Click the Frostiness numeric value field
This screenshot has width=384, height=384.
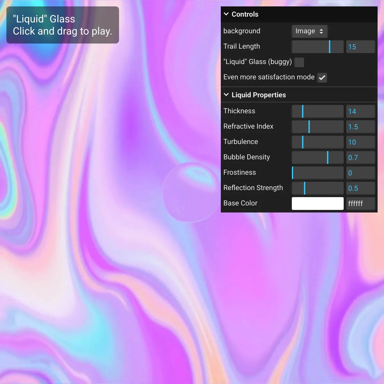[x=360, y=173]
